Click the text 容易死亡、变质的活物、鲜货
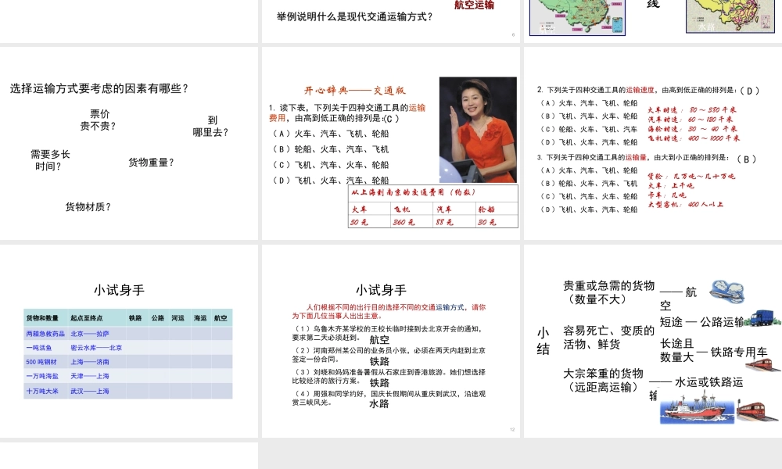Viewport: 782px width, 469px height. tap(609, 338)
